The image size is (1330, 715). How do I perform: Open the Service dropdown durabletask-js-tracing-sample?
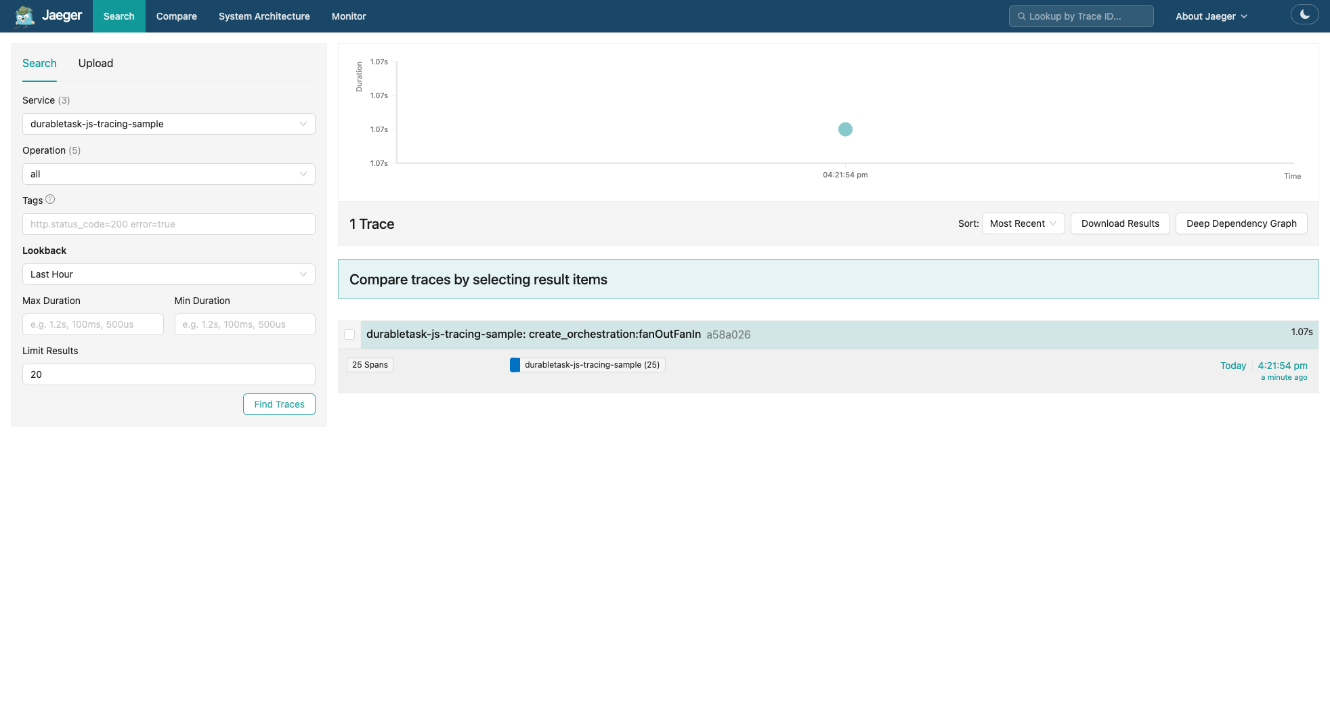(x=169, y=124)
